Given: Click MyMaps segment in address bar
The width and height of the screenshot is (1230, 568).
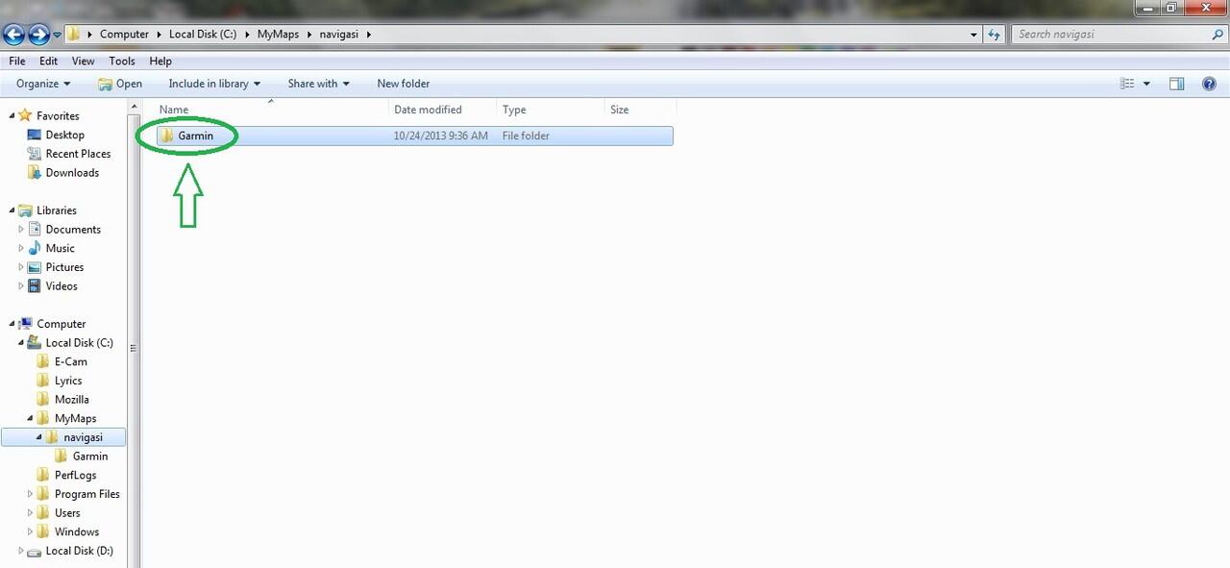Looking at the screenshot, I should [x=278, y=34].
